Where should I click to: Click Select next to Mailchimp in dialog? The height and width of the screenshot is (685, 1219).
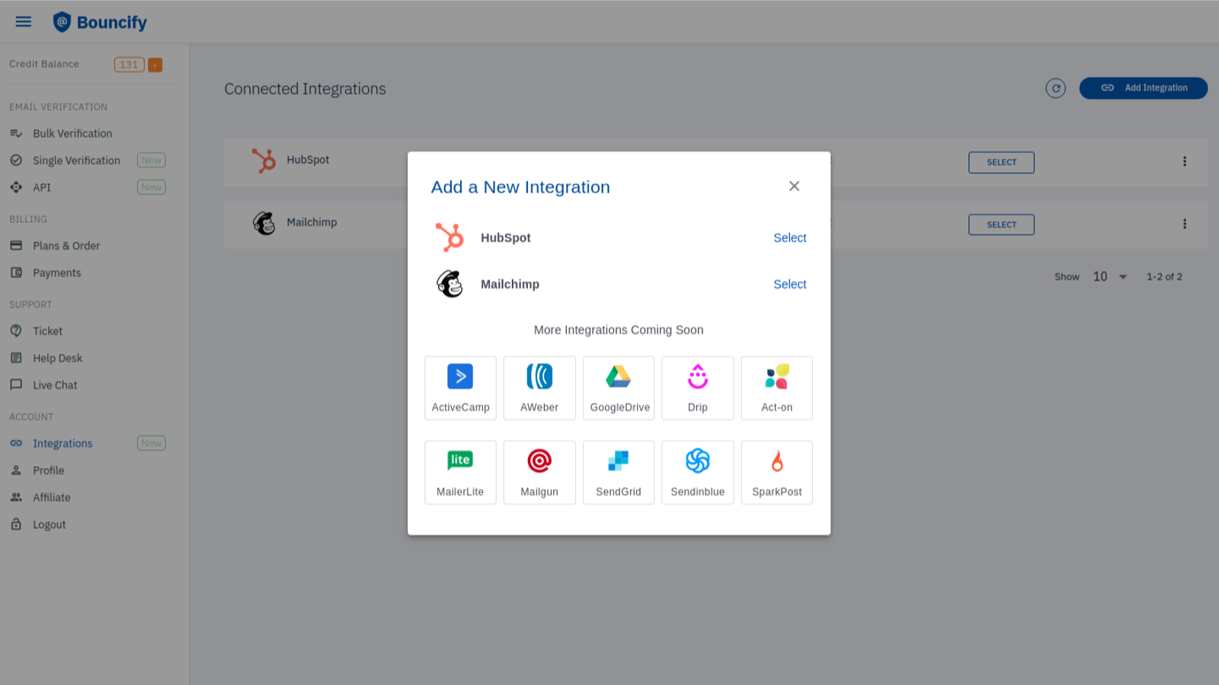point(789,283)
